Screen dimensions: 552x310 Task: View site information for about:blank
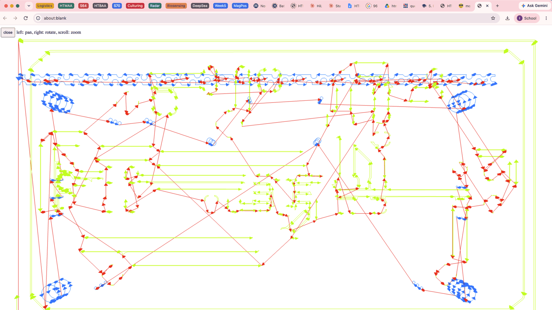click(x=38, y=18)
